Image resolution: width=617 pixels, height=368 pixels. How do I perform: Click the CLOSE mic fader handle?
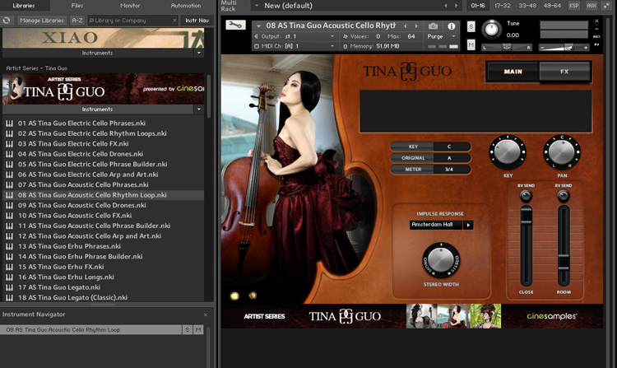coord(527,216)
